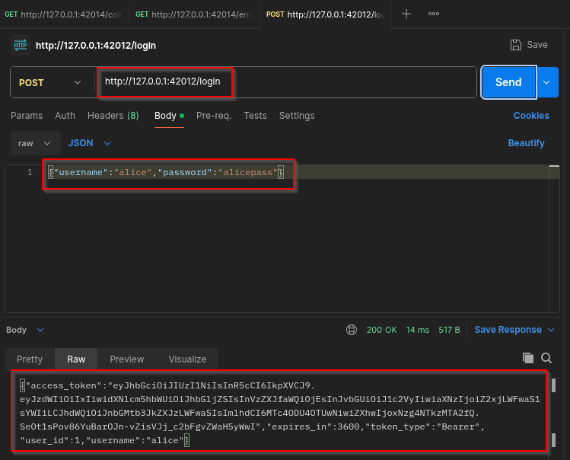This screenshot has height=460, width=570.
Task: Open the Headers (8) tab
Action: 113,116
